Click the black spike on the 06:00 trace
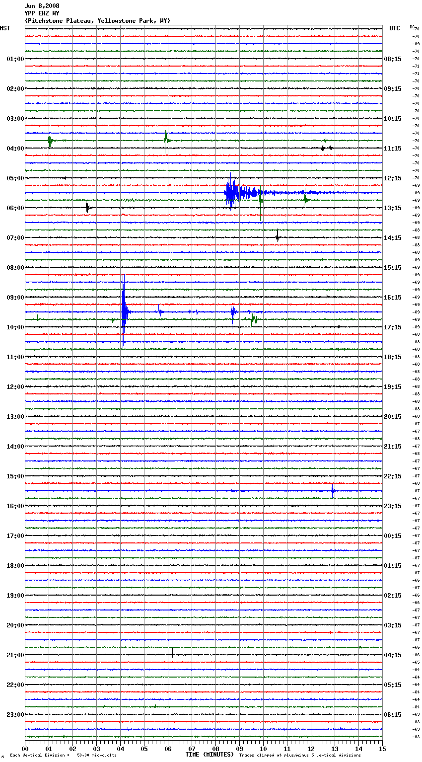 pyautogui.click(x=87, y=208)
